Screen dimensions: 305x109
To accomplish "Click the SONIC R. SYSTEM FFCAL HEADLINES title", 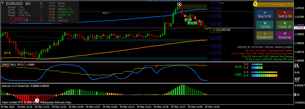I will (265, 47).
